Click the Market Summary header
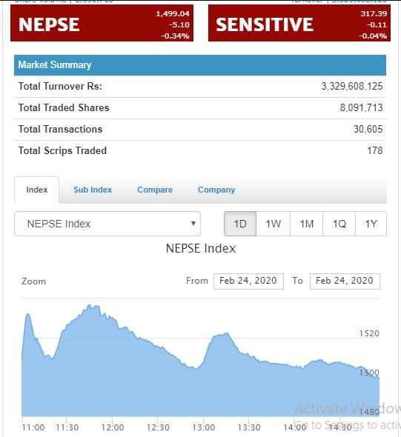401x437 pixels. (x=200, y=65)
